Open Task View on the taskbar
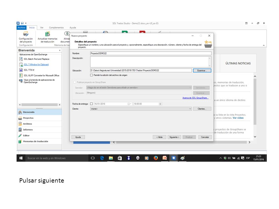The width and height of the screenshot is (279, 209). [x=93, y=158]
